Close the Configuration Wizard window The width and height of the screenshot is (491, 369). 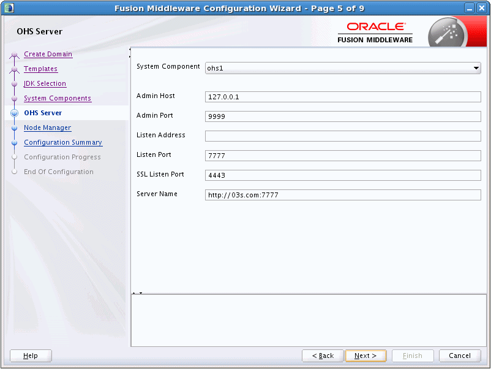pos(481,8)
